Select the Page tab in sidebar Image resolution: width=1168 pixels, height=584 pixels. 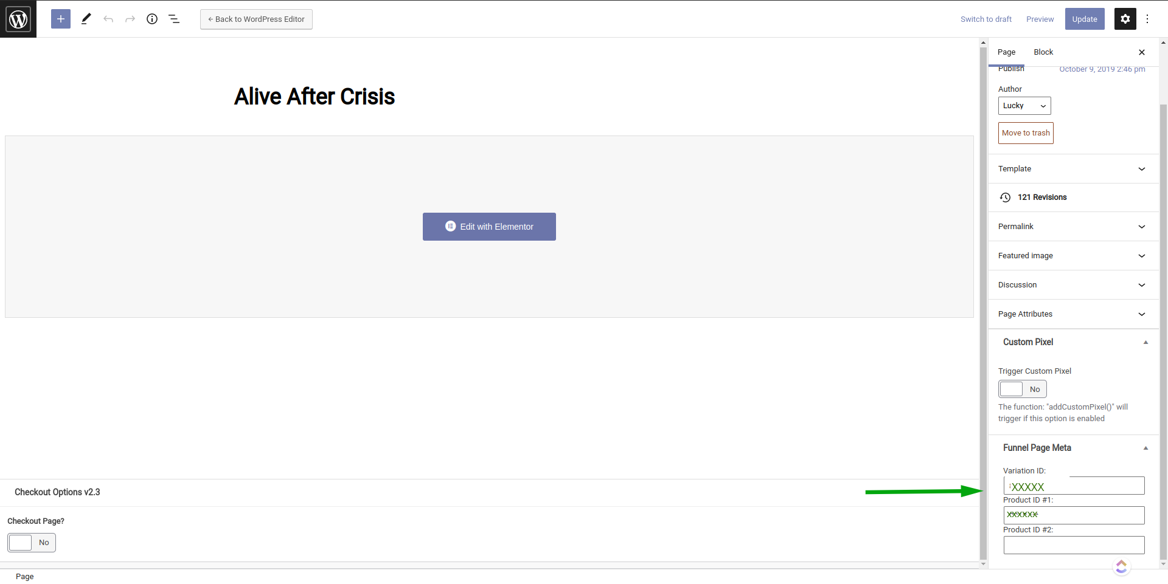(x=1006, y=52)
